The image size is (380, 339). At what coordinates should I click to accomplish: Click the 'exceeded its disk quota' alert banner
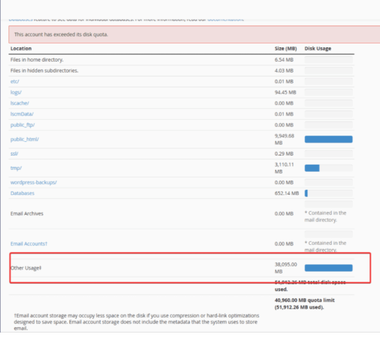click(x=194, y=34)
